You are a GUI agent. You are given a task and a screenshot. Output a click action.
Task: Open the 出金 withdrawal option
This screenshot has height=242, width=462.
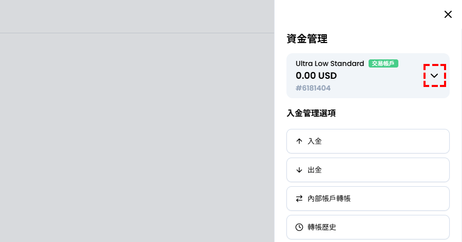368,170
